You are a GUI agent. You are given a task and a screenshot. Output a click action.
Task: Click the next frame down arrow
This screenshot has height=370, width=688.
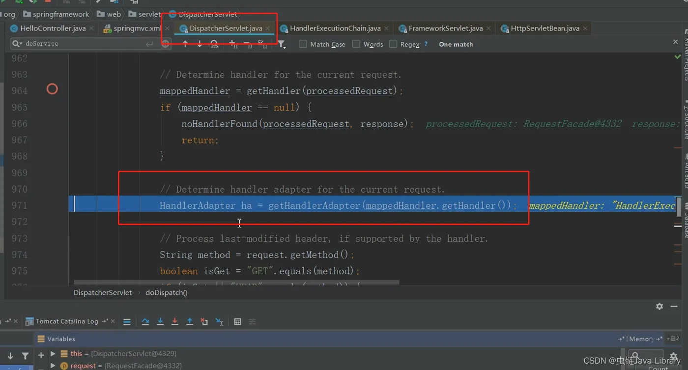(10, 355)
